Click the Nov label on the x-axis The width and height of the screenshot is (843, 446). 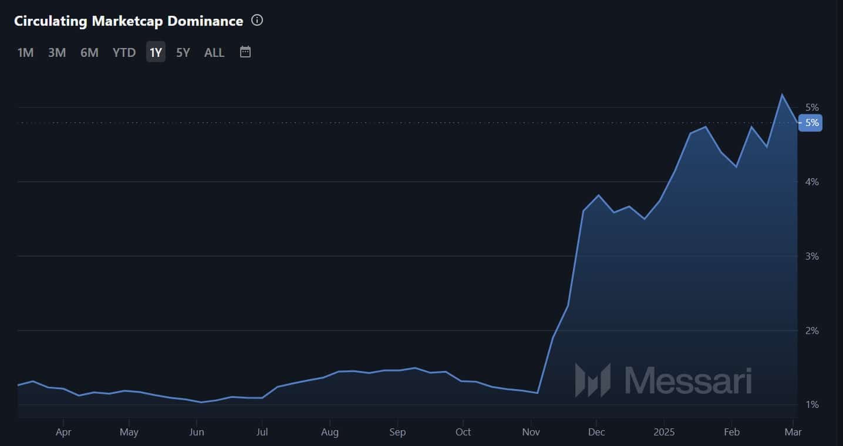pyautogui.click(x=531, y=433)
